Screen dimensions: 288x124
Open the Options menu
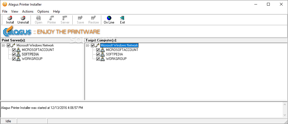[x=43, y=11]
